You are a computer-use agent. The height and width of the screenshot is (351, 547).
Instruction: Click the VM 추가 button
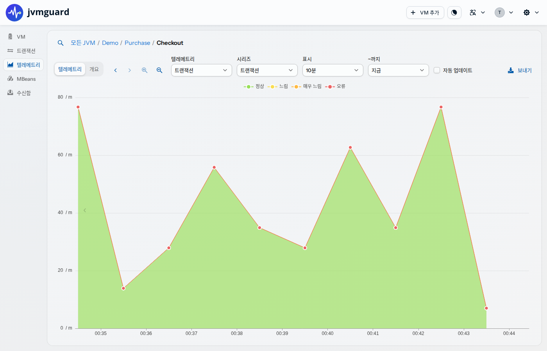425,12
